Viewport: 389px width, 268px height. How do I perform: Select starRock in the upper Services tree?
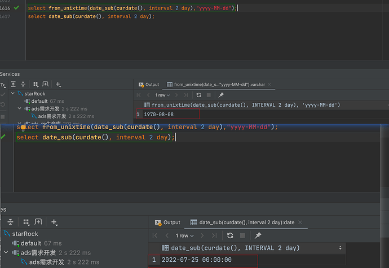click(x=32, y=94)
